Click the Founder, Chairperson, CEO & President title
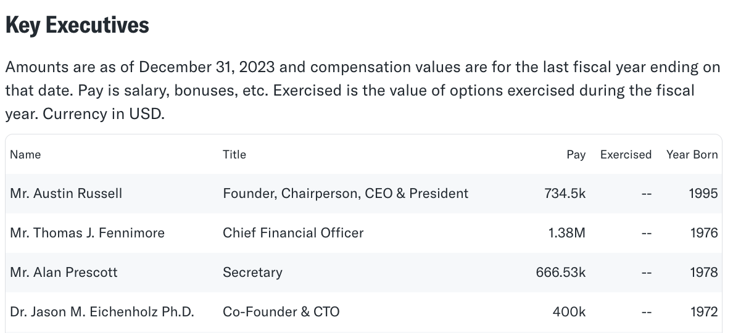733x333 pixels. click(x=346, y=194)
